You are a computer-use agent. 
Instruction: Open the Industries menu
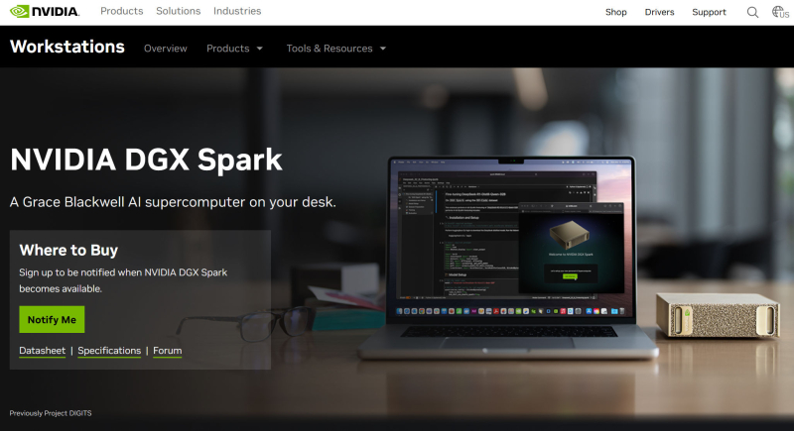click(237, 12)
